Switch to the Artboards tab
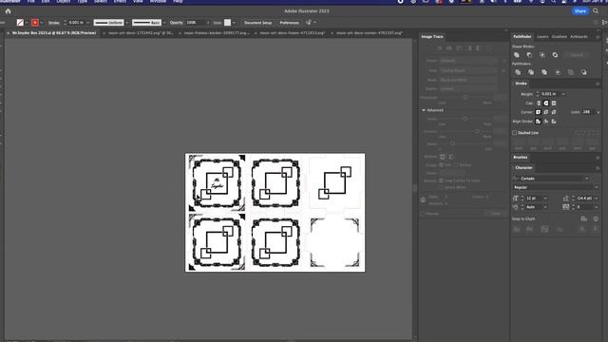The height and width of the screenshot is (342, 608). [579, 36]
